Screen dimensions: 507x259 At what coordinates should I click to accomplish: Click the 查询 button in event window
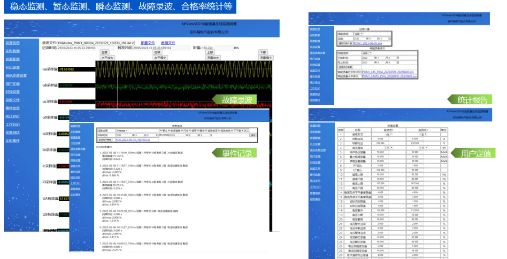[253, 135]
